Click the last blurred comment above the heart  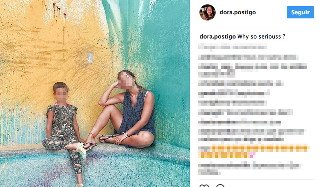(x=249, y=169)
